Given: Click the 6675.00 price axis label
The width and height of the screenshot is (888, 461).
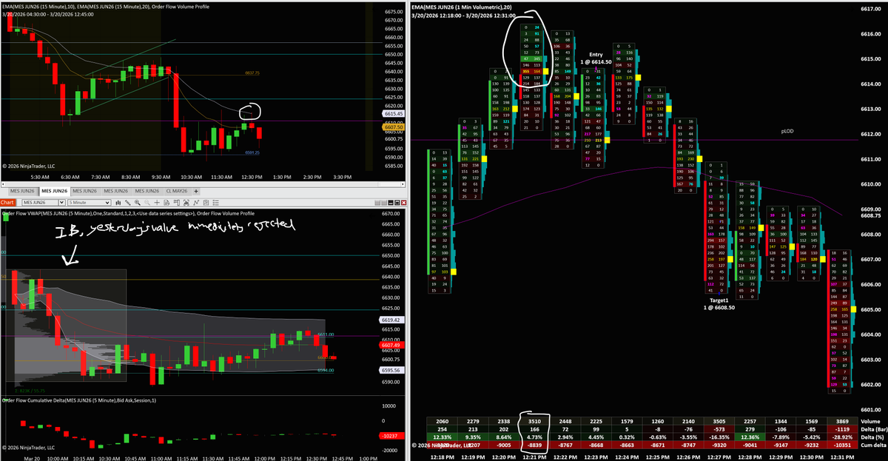Looking at the screenshot, I should [393, 12].
